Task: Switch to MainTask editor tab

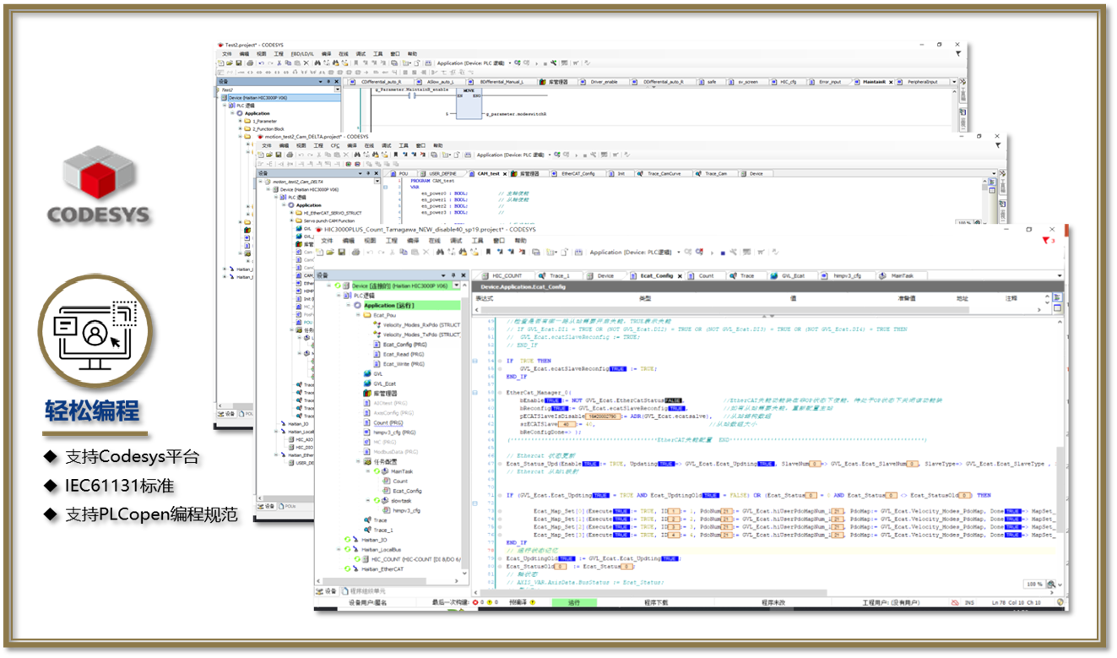Action: [900, 275]
